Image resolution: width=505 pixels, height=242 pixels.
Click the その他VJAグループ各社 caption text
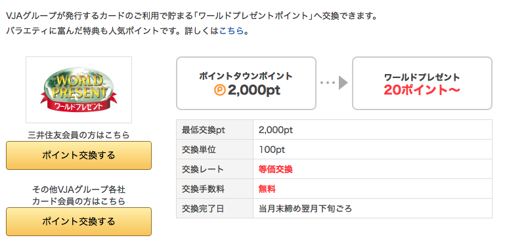coord(79,190)
